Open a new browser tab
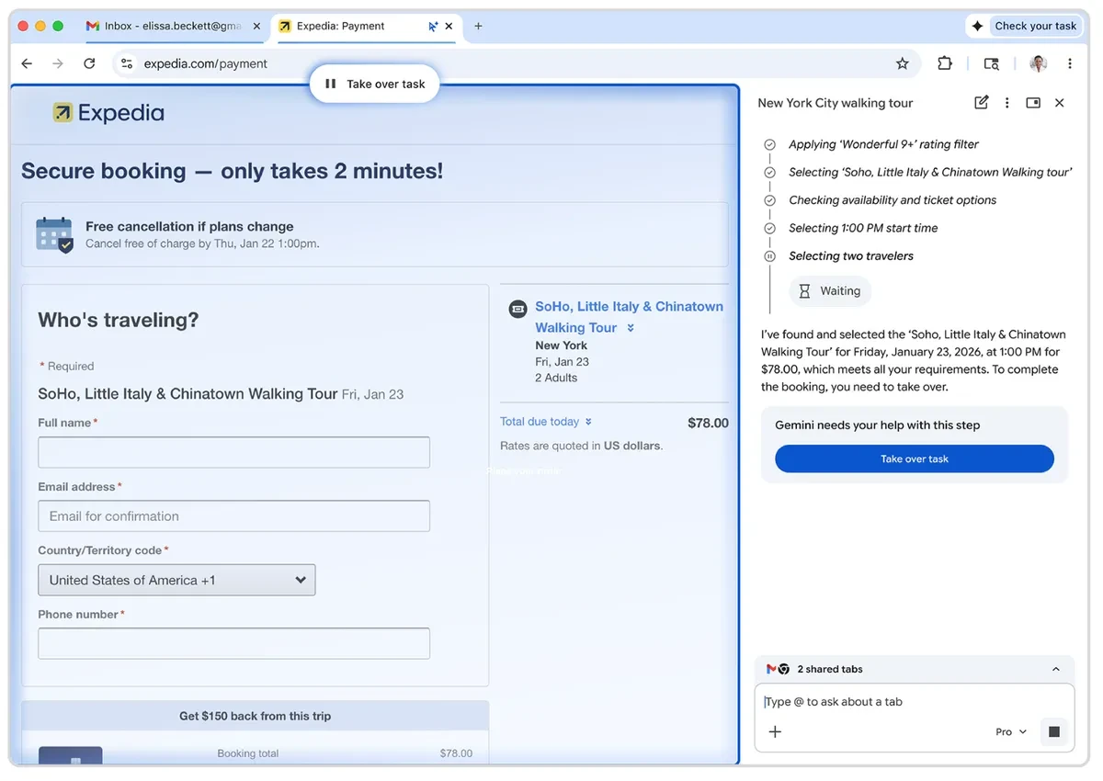The image size is (1103, 781). click(x=478, y=26)
